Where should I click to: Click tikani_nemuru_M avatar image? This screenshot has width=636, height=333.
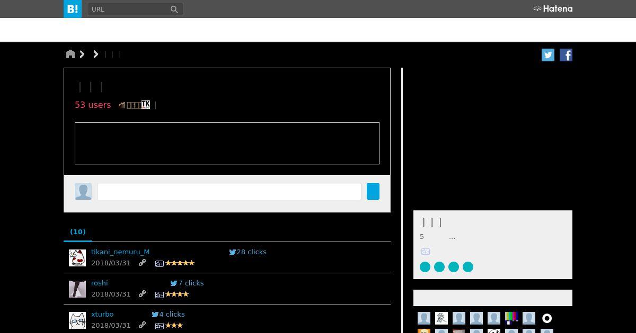click(x=77, y=258)
